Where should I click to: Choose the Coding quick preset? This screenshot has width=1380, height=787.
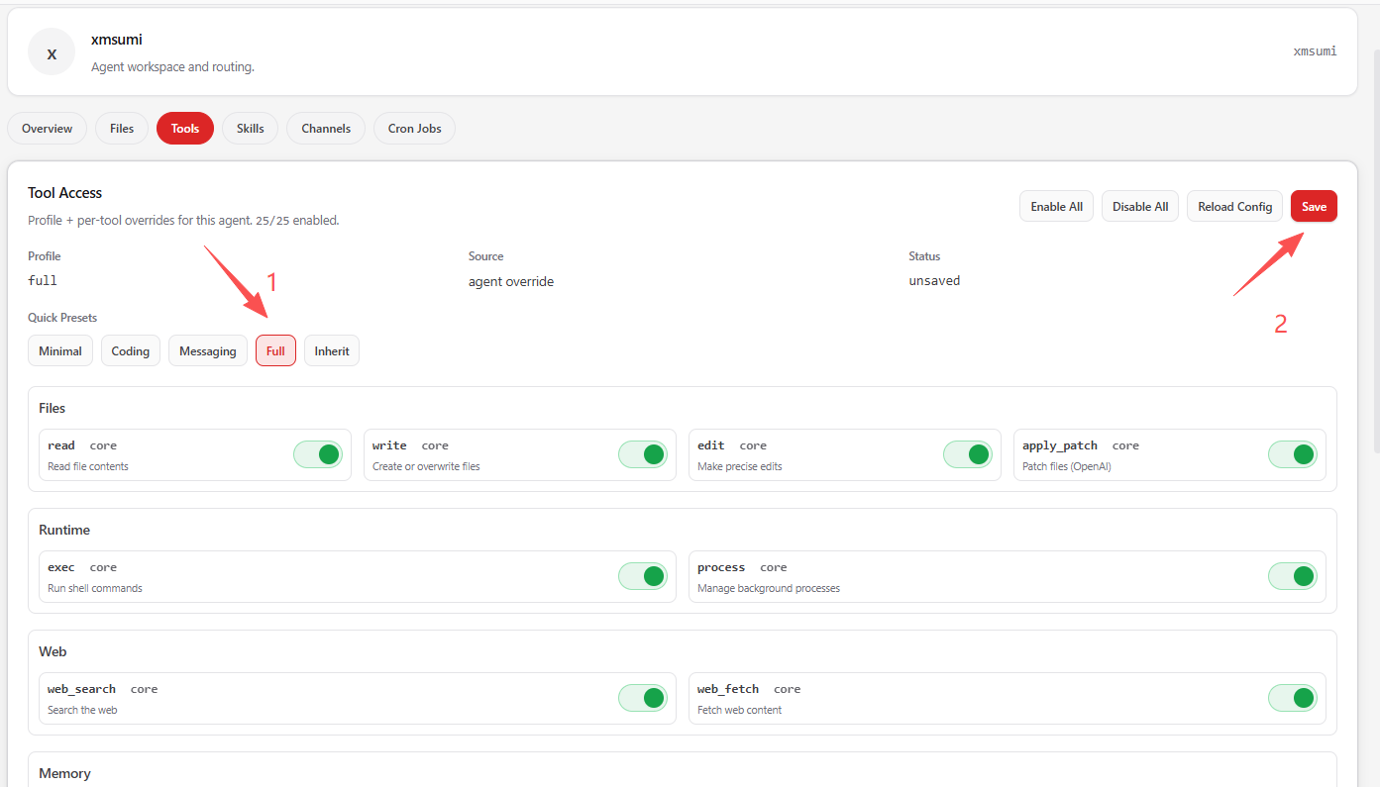pos(131,351)
